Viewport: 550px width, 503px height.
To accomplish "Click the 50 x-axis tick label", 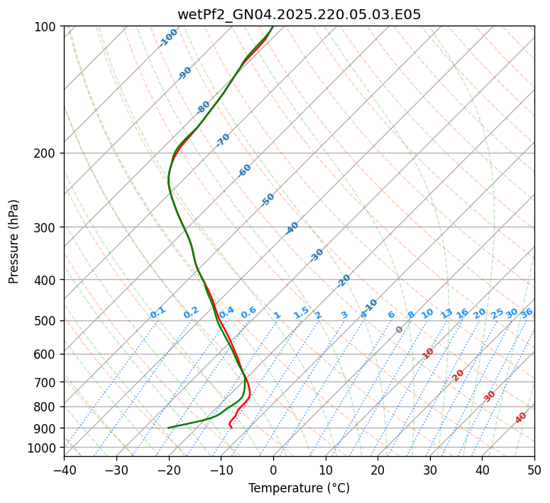I will 534,470.
